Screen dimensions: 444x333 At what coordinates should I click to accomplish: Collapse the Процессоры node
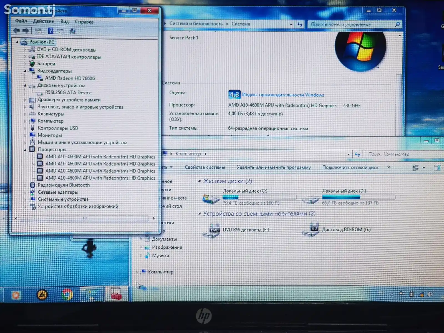pyautogui.click(x=25, y=150)
